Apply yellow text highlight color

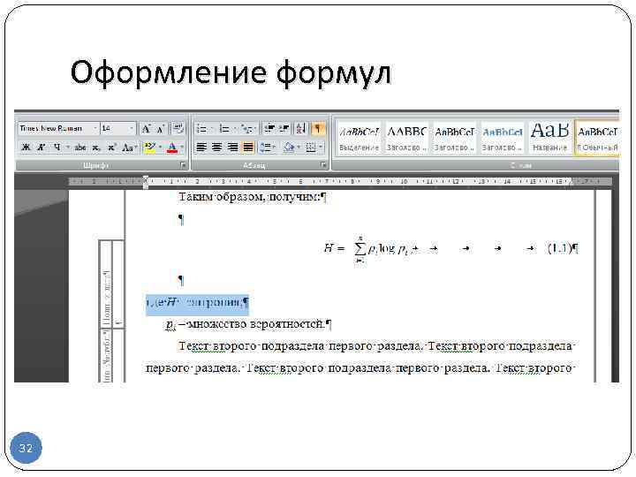tap(149, 148)
